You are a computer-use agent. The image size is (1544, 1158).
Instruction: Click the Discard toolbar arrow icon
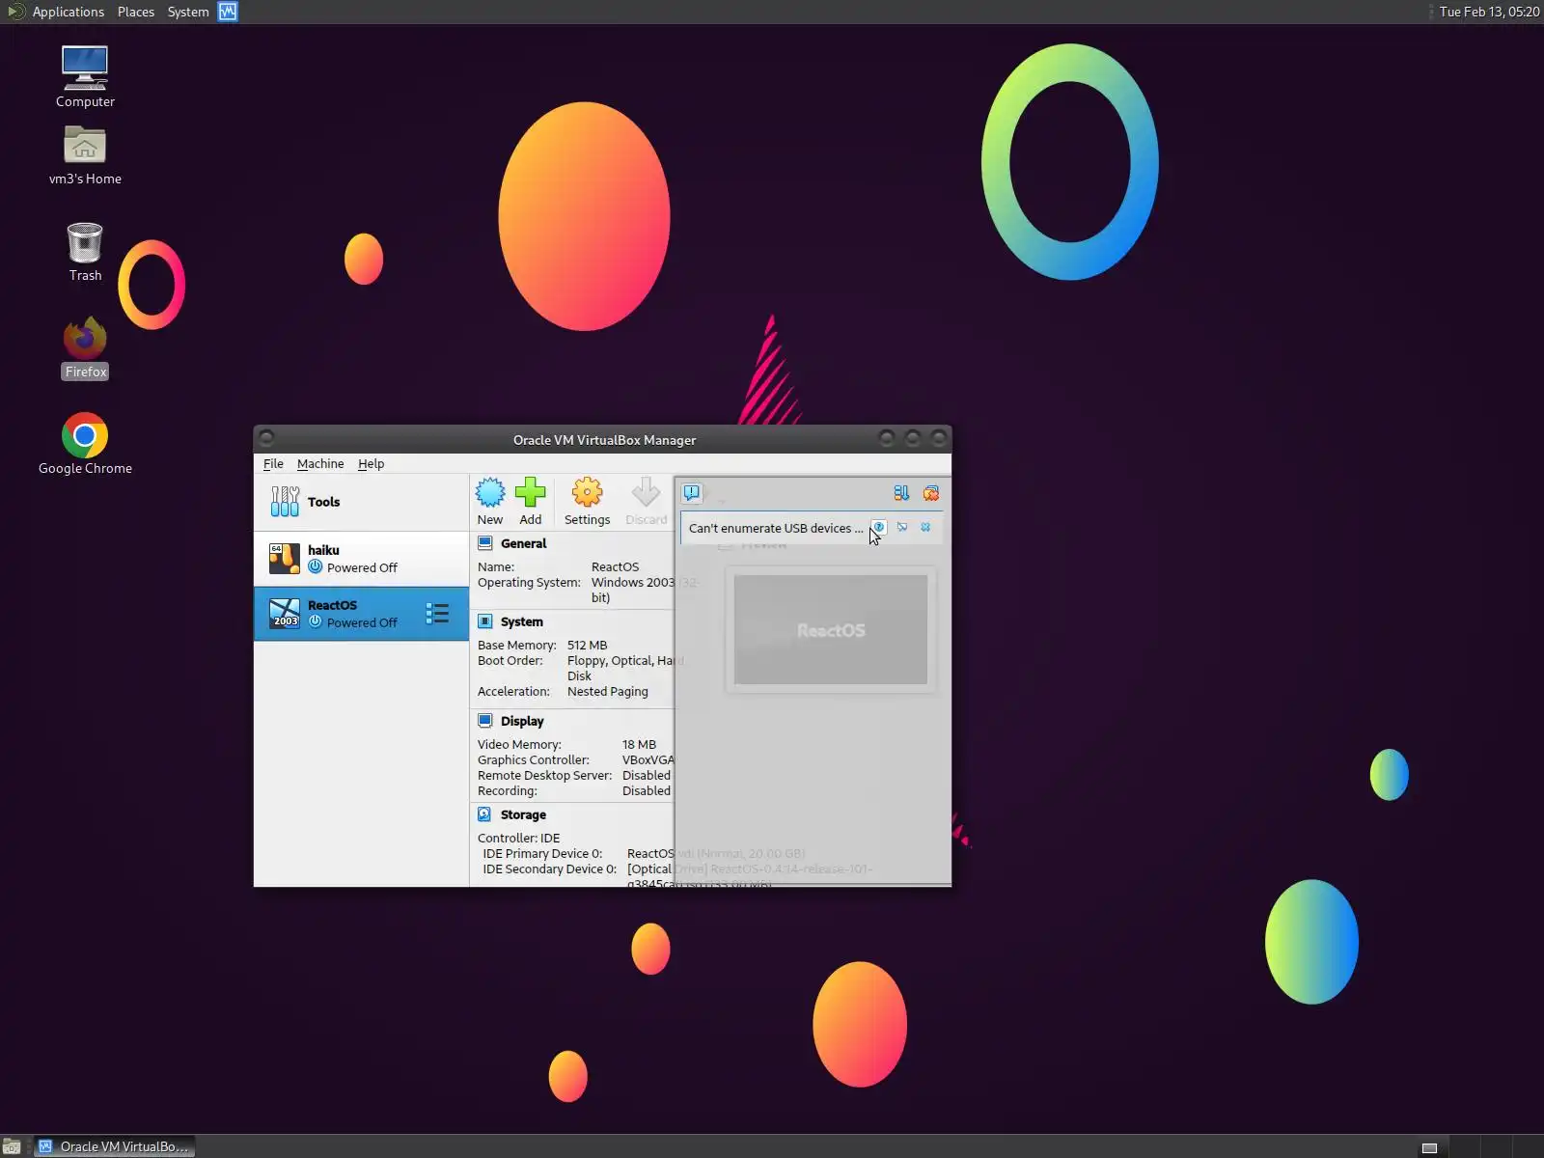(646, 493)
